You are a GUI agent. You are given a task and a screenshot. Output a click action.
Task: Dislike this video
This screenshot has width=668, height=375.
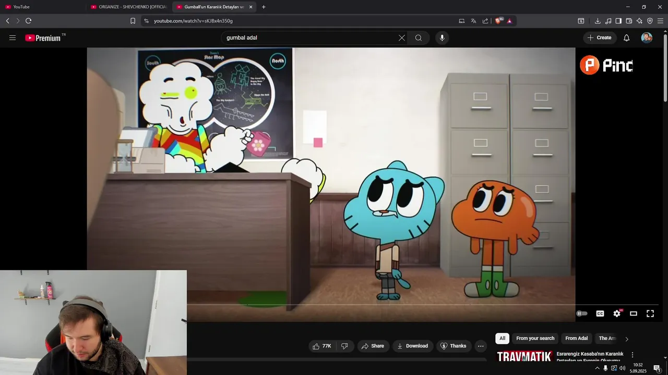[x=344, y=346]
